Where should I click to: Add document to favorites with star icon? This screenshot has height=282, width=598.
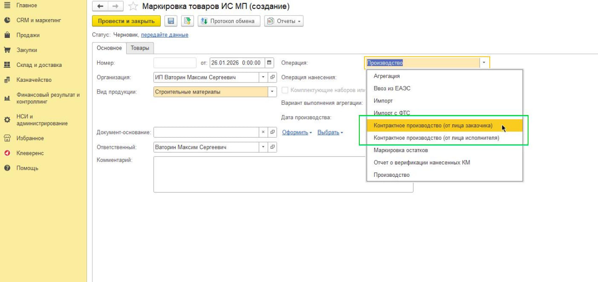pos(133,7)
